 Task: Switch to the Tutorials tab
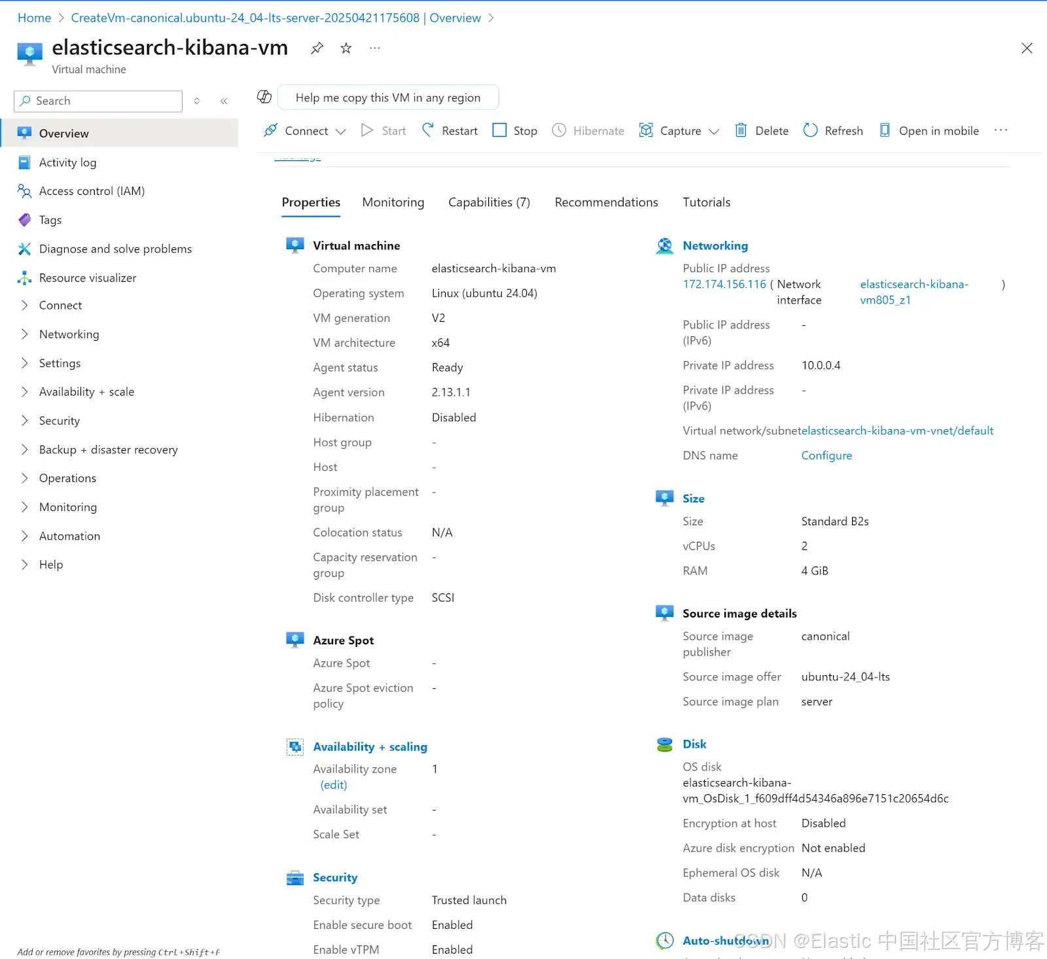coord(707,202)
